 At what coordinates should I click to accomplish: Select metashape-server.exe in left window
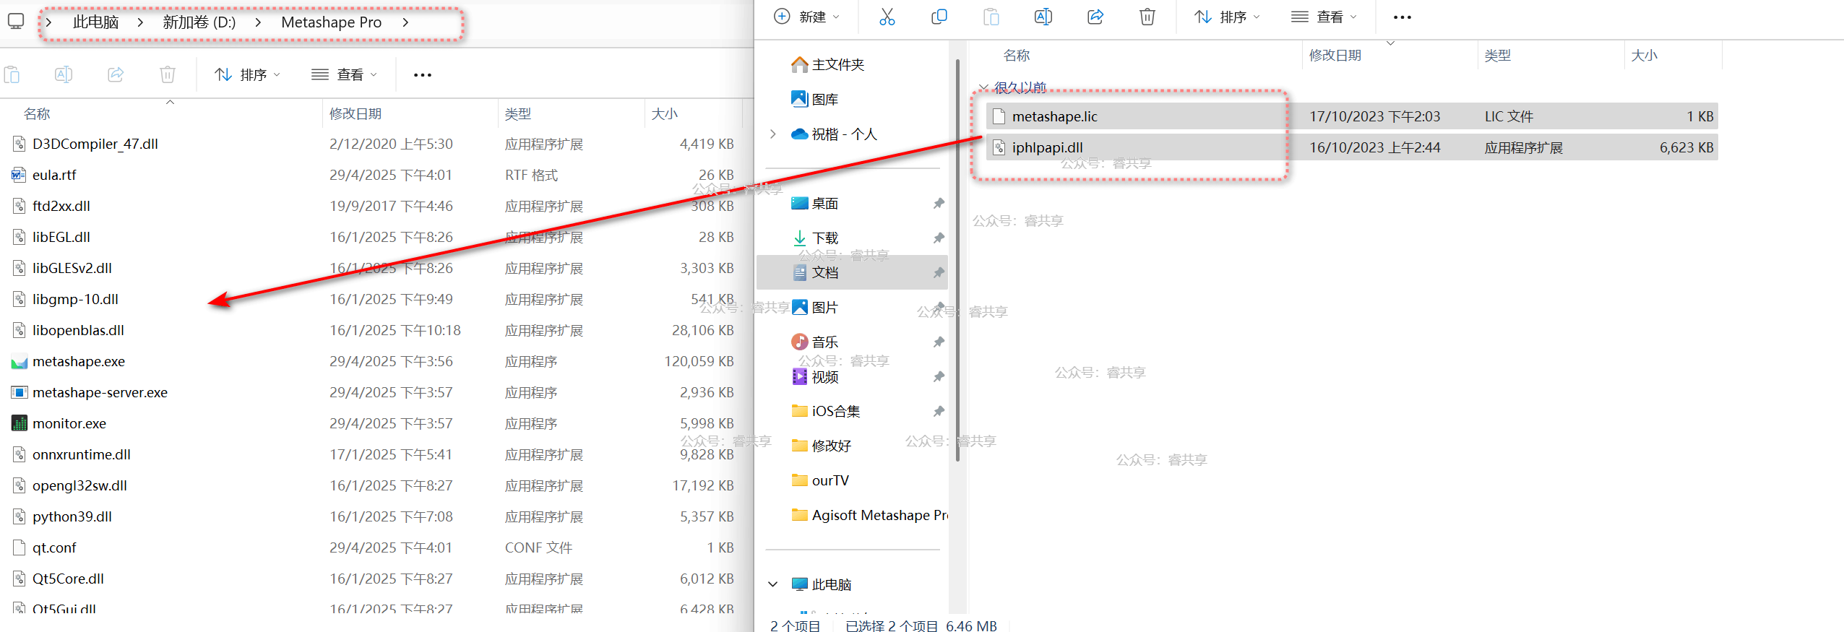[x=100, y=392]
